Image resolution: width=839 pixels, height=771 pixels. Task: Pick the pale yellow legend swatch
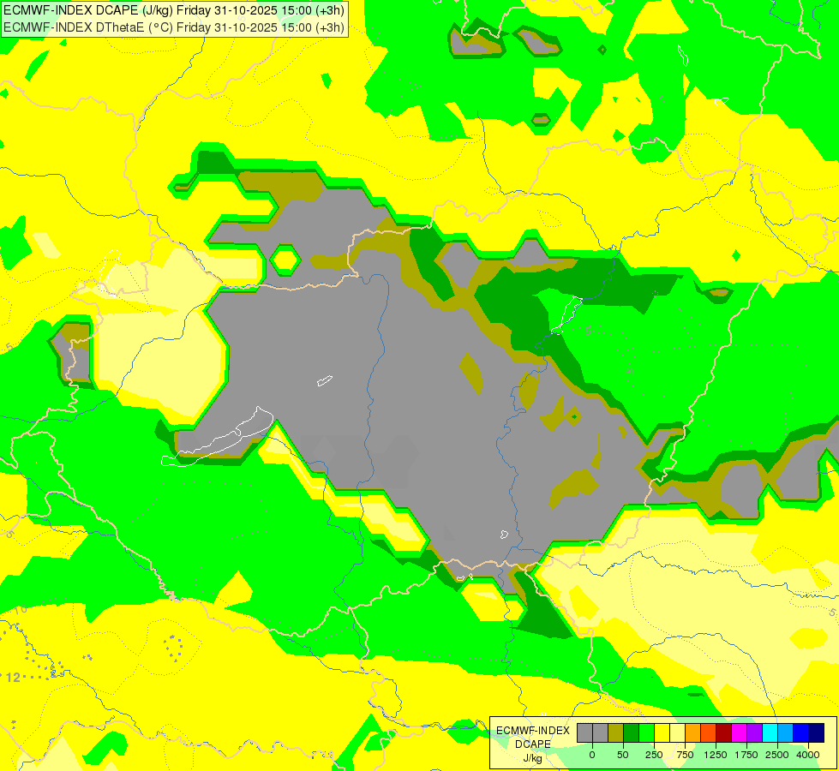coord(677,733)
